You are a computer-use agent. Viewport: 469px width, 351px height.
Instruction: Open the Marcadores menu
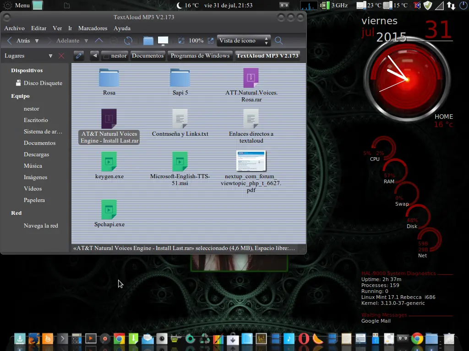(x=93, y=28)
